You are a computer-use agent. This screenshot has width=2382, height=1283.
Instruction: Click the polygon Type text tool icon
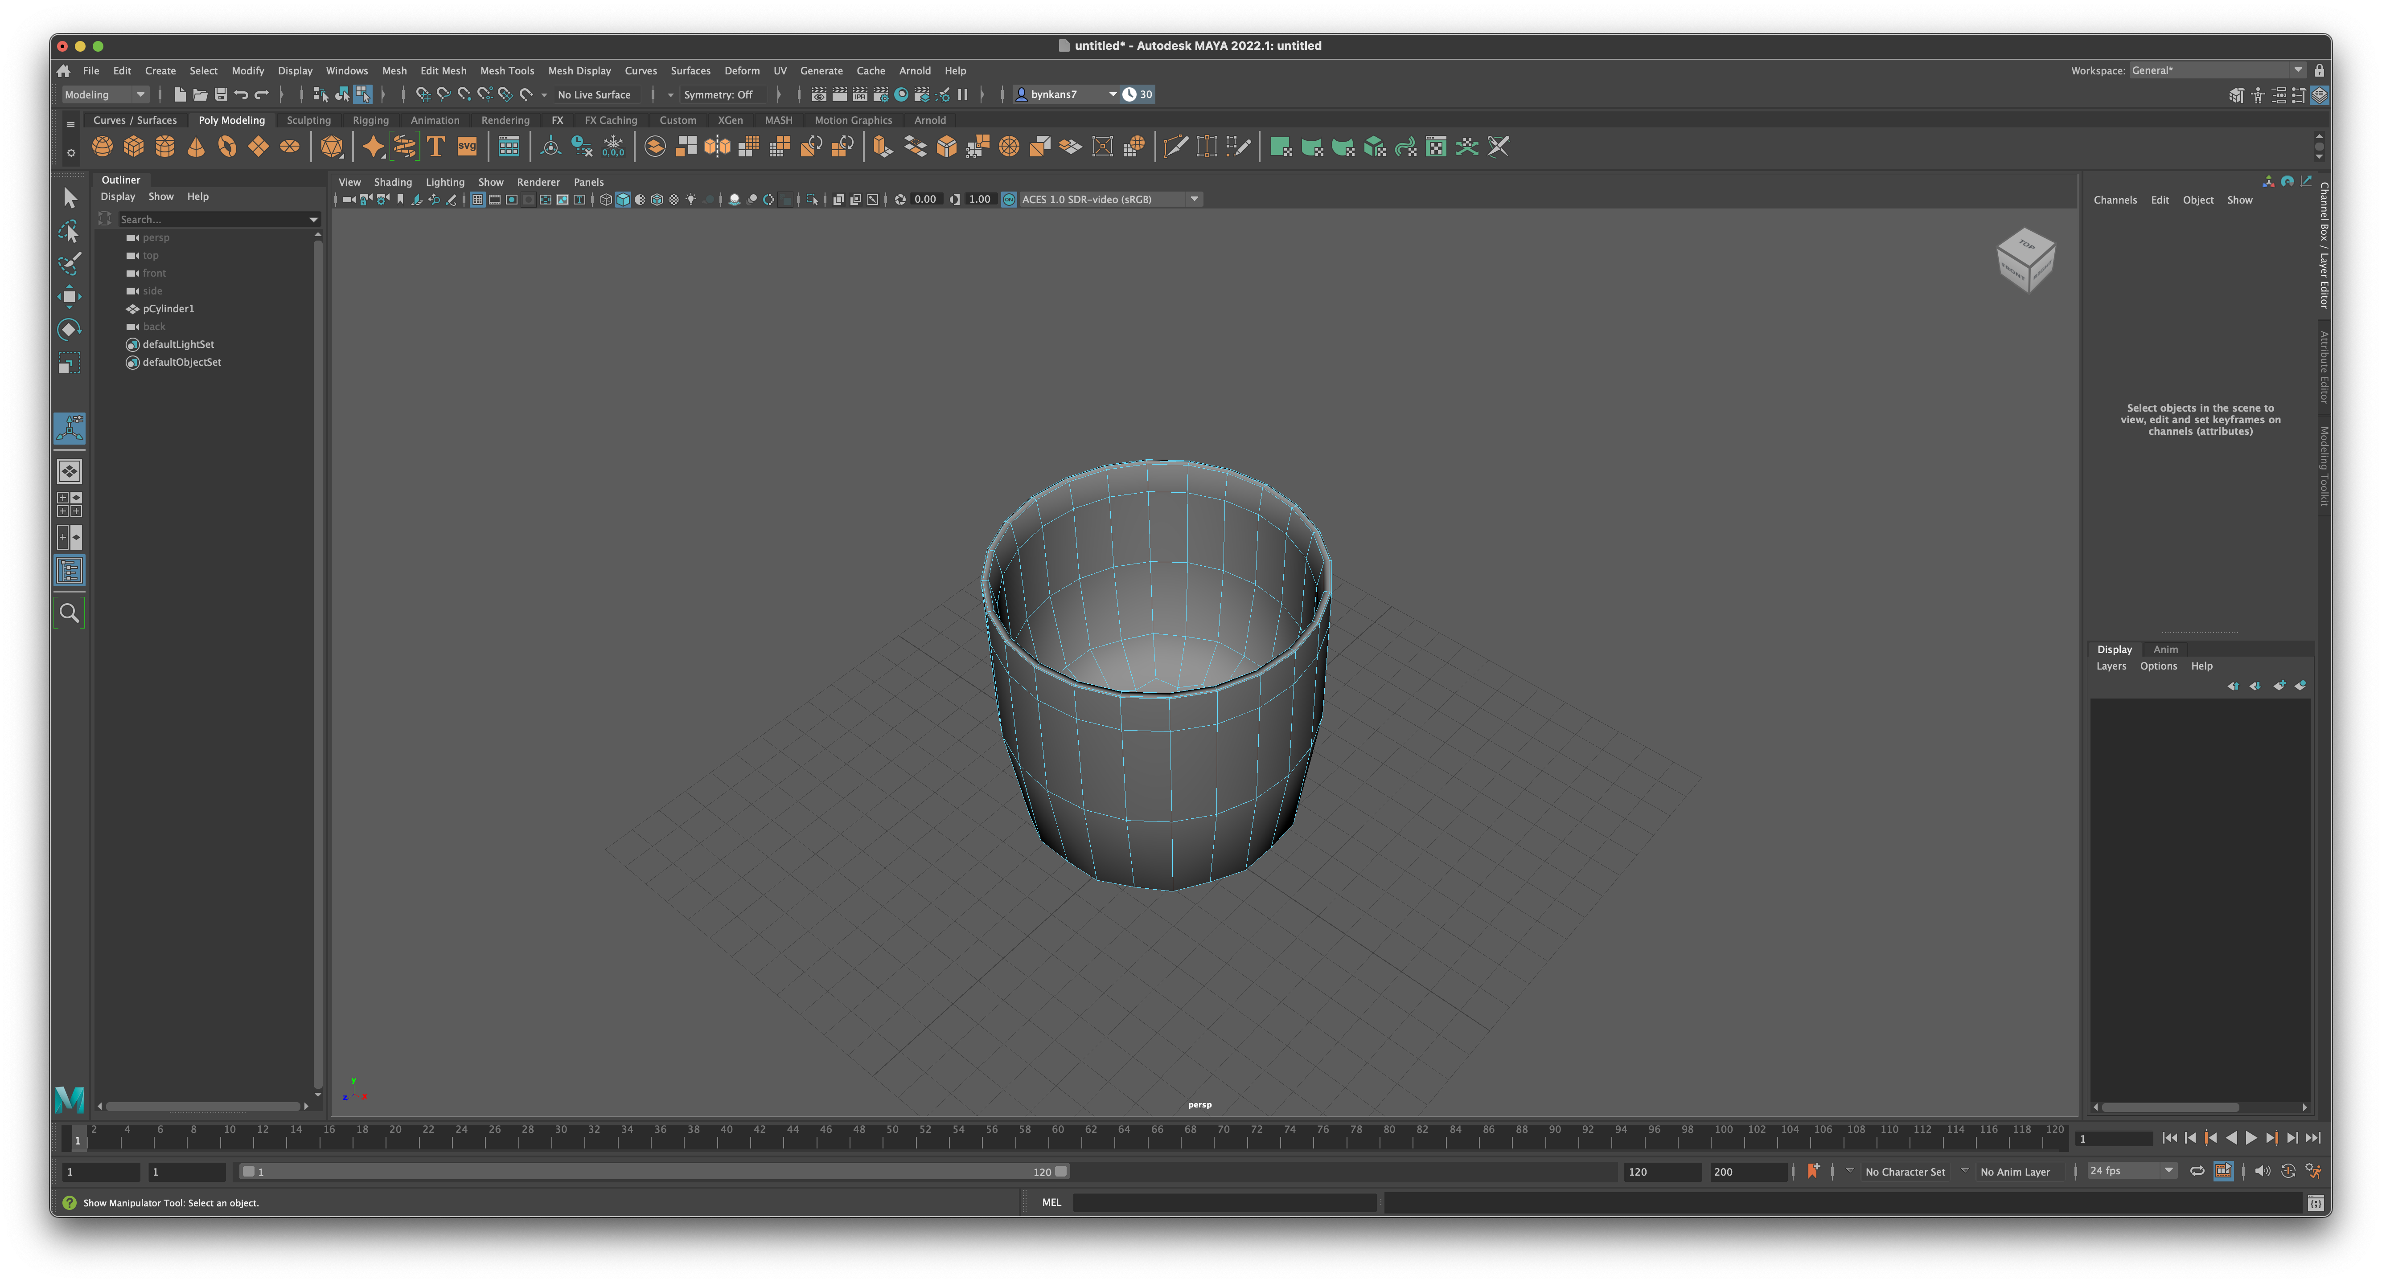pos(435,146)
